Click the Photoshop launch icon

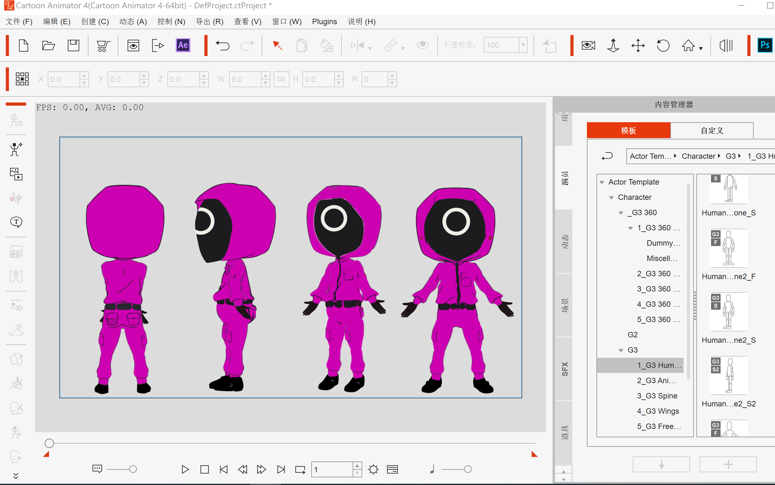coord(764,45)
